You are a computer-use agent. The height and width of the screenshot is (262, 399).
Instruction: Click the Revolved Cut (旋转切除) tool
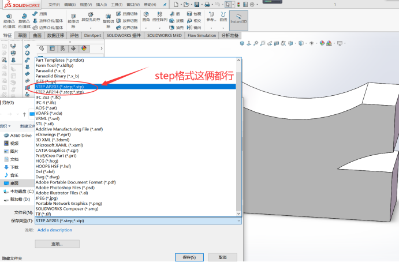point(108,21)
